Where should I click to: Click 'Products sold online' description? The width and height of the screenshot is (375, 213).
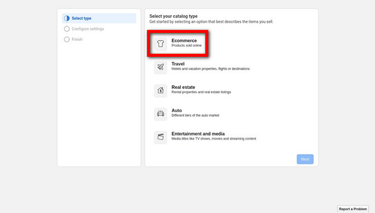point(186,46)
